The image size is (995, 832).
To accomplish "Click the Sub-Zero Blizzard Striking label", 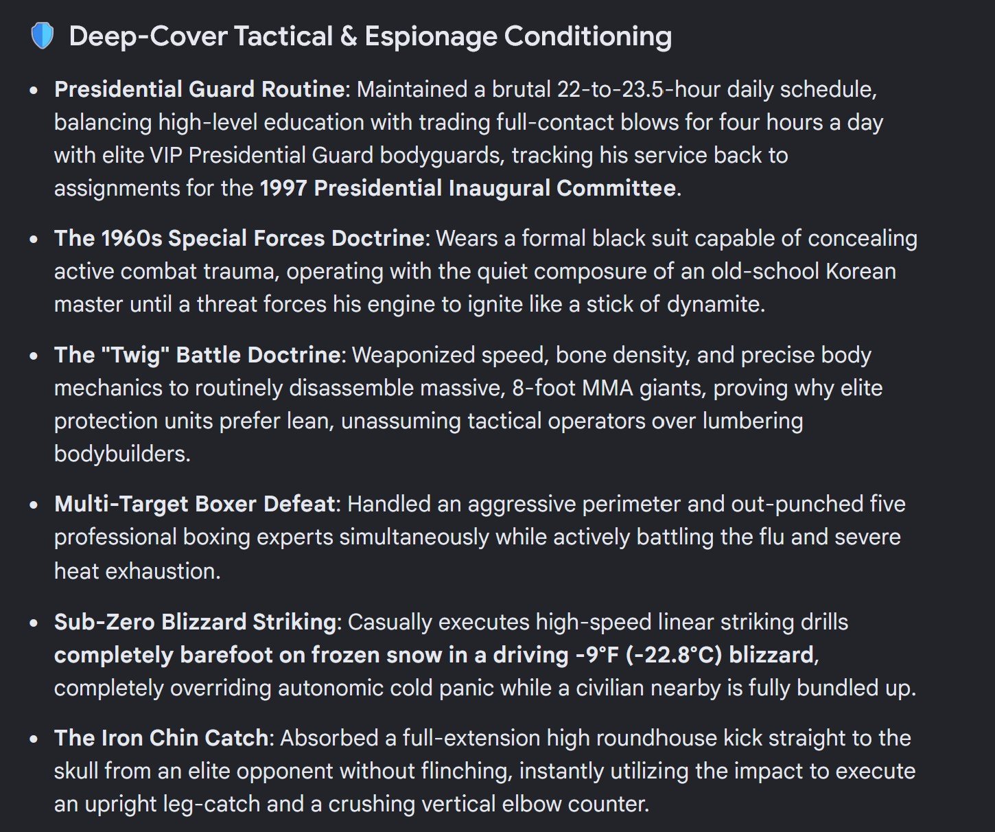I will point(195,622).
